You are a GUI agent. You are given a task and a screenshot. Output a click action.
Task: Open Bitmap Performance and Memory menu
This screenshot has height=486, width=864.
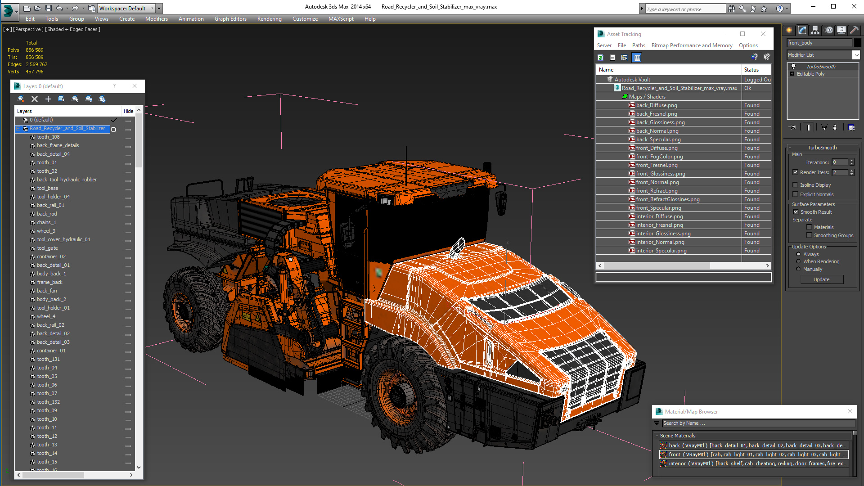692,45
